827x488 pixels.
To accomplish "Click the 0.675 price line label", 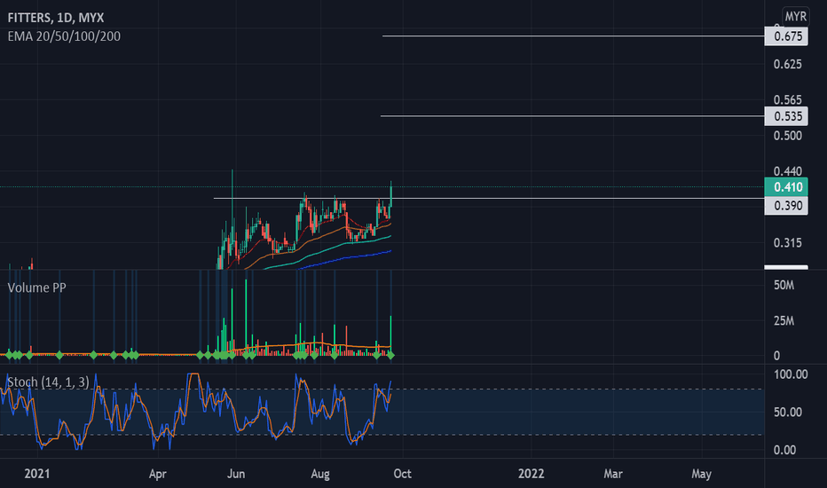I will [x=786, y=35].
